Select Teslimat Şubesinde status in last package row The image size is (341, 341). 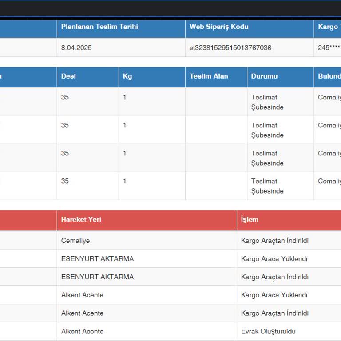267,186
